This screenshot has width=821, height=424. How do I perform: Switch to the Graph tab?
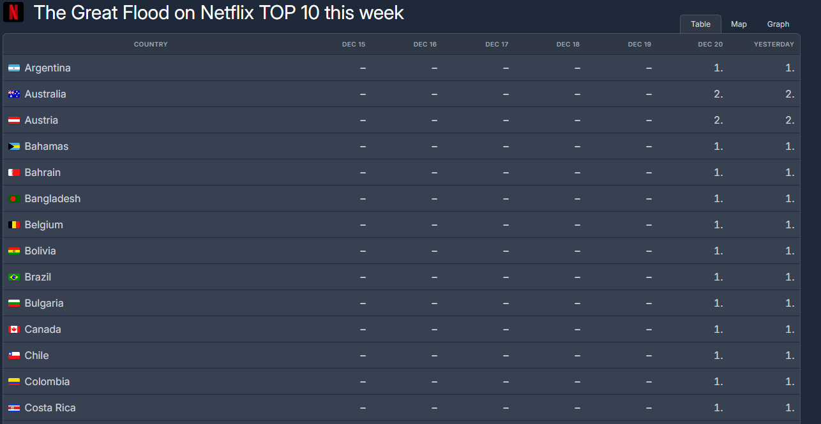tap(778, 24)
